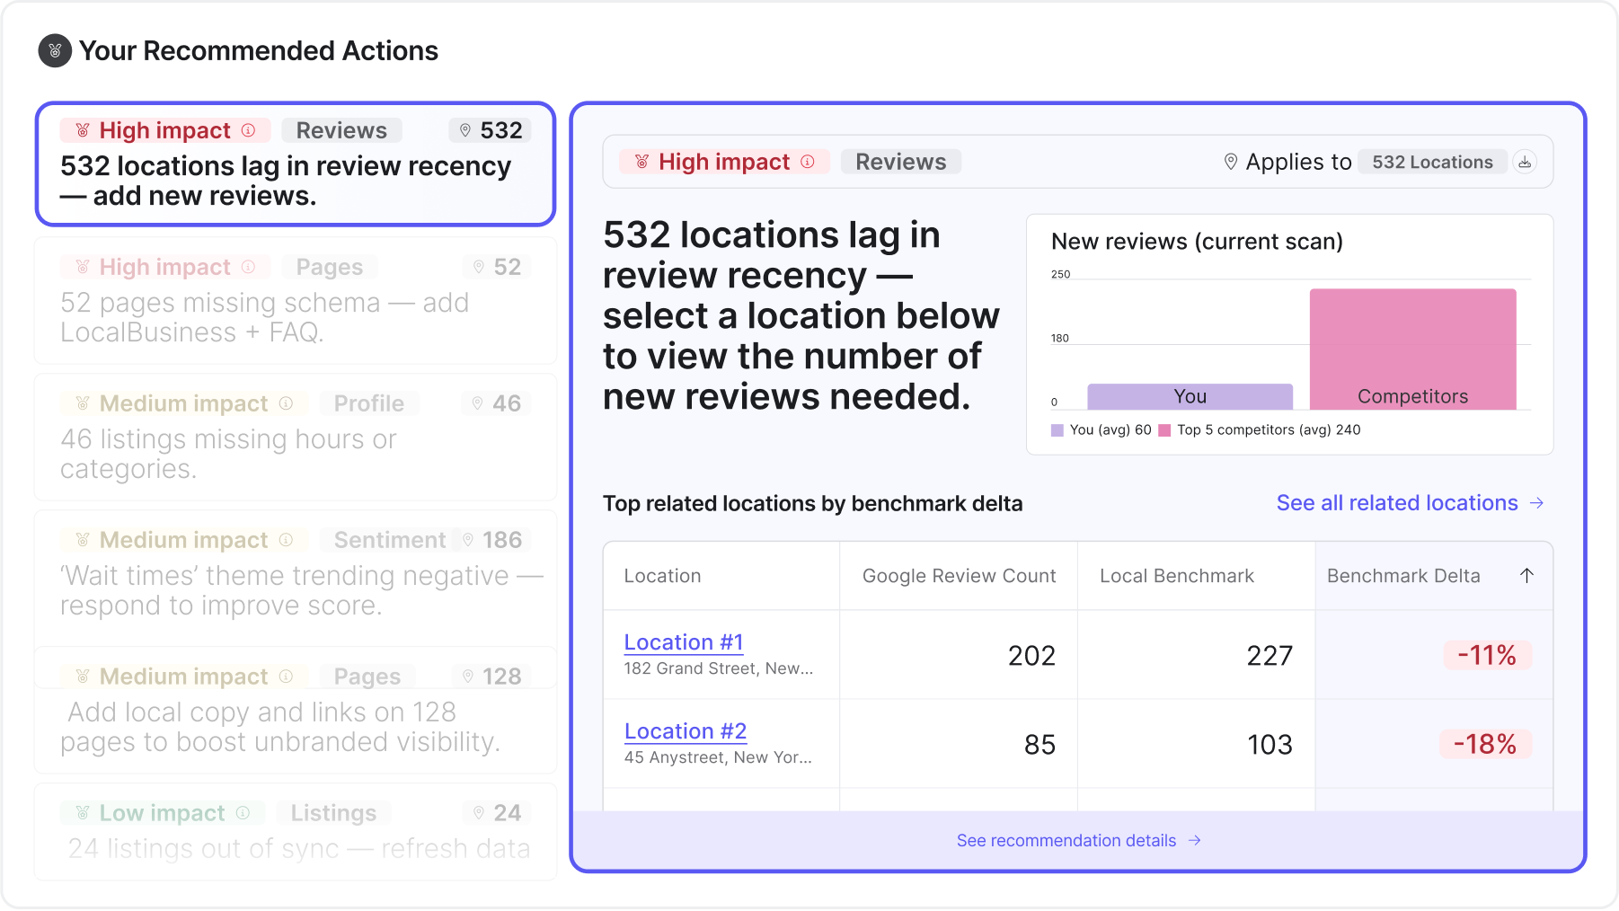Click the pin icon next to 532 count
The width and height of the screenshot is (1619, 911).
point(465,130)
